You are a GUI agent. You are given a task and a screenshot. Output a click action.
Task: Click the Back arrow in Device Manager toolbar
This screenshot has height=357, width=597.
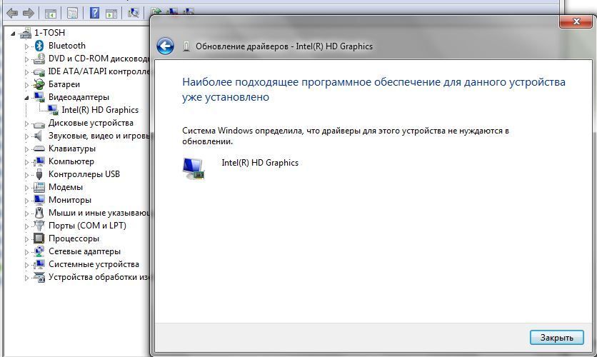tap(12, 14)
